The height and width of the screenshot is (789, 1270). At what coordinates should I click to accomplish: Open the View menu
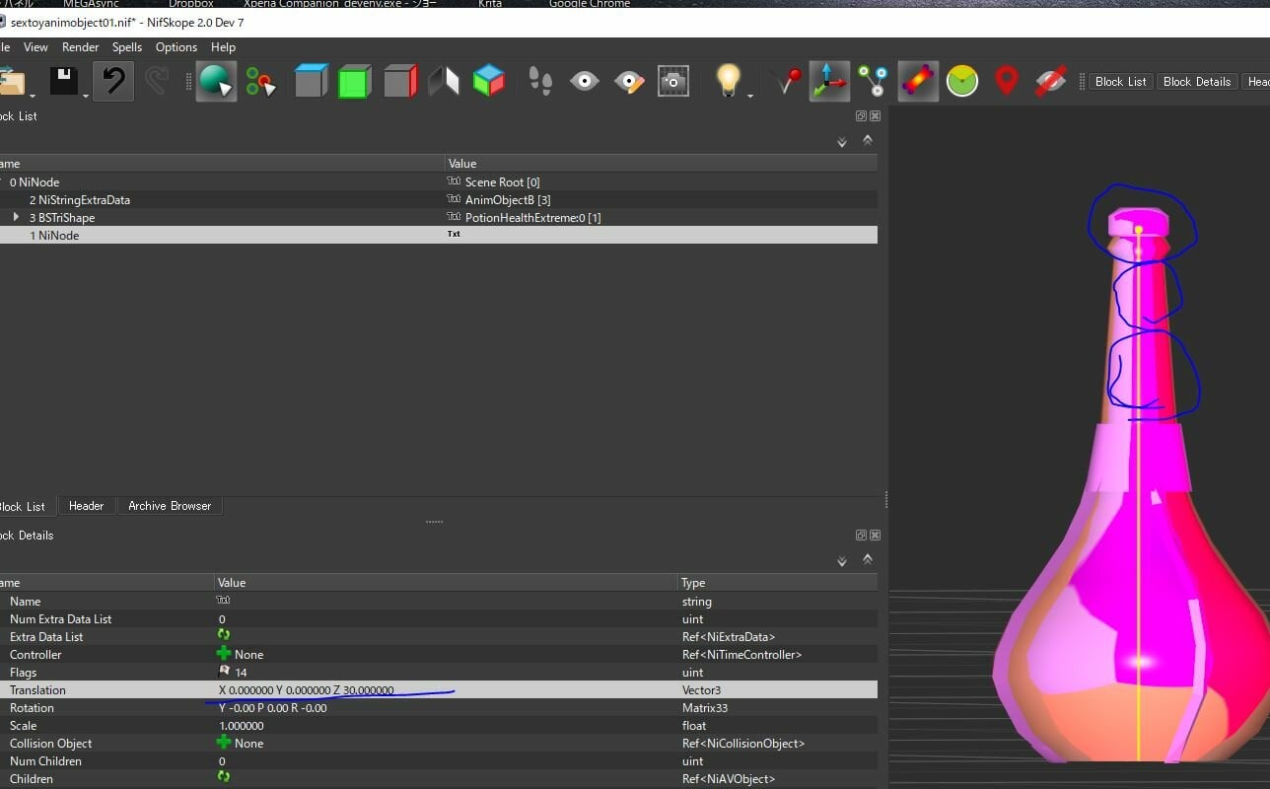tap(35, 47)
